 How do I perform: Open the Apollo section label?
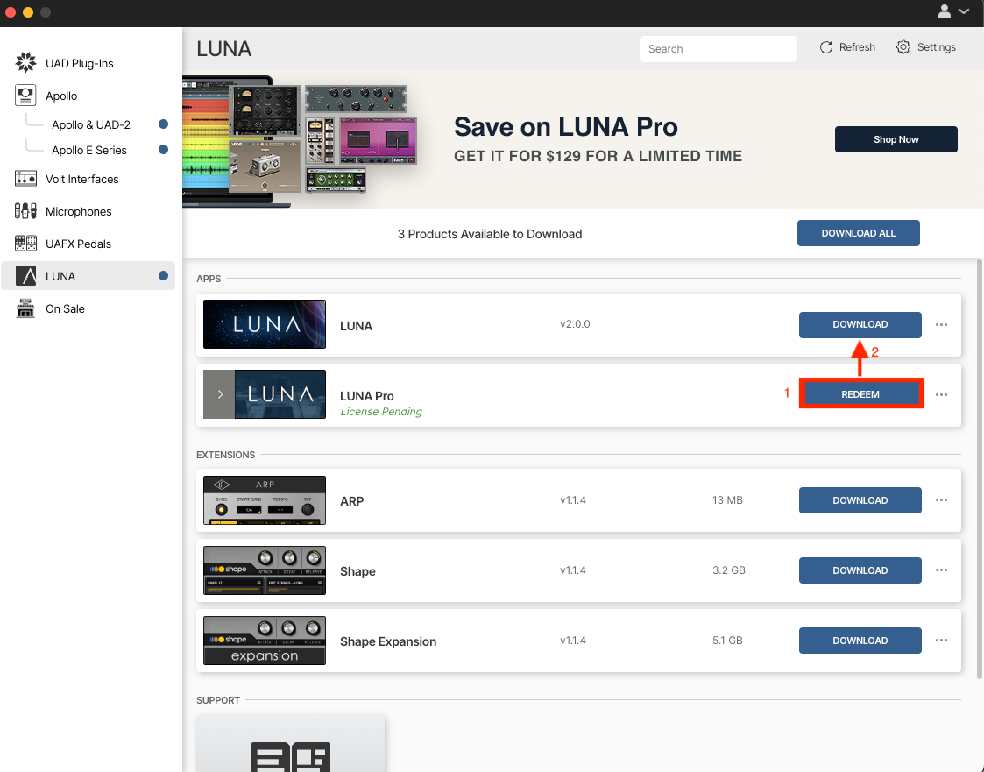coord(60,96)
